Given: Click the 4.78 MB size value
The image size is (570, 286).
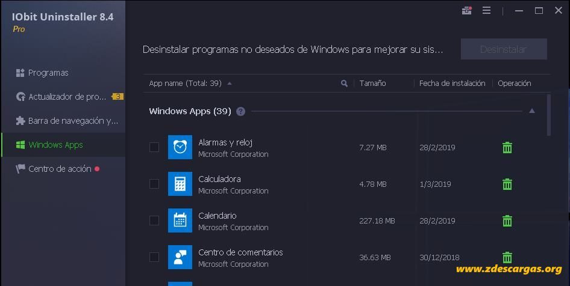Looking at the screenshot, I should pyautogui.click(x=372, y=184).
